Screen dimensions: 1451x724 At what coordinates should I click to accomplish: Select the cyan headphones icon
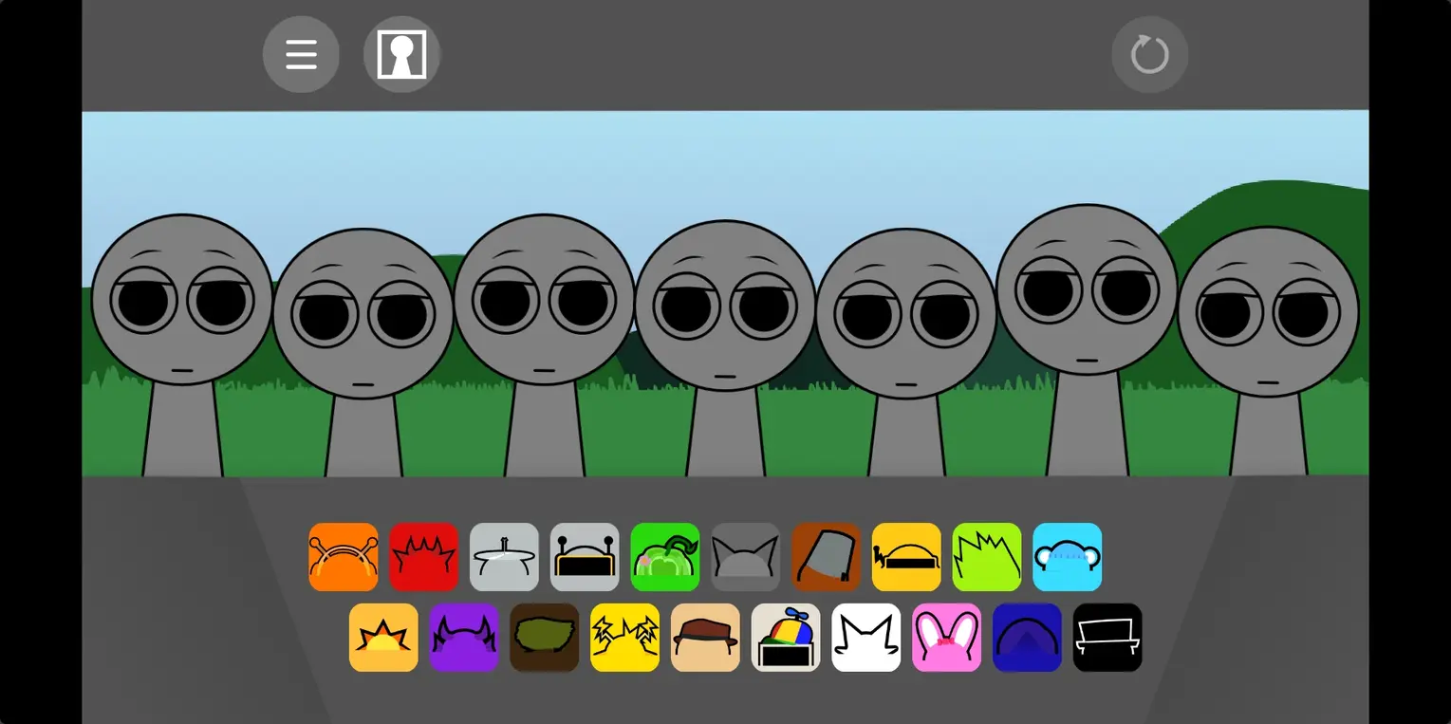coord(1067,557)
